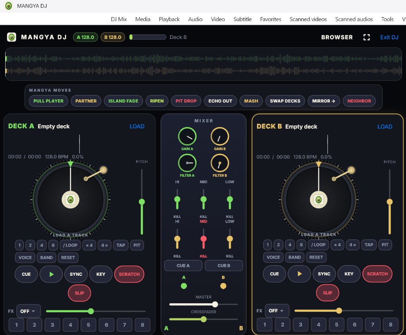The width and height of the screenshot is (406, 335).
Task: Click the A 128.0 BPM badge
Action: coord(86,37)
